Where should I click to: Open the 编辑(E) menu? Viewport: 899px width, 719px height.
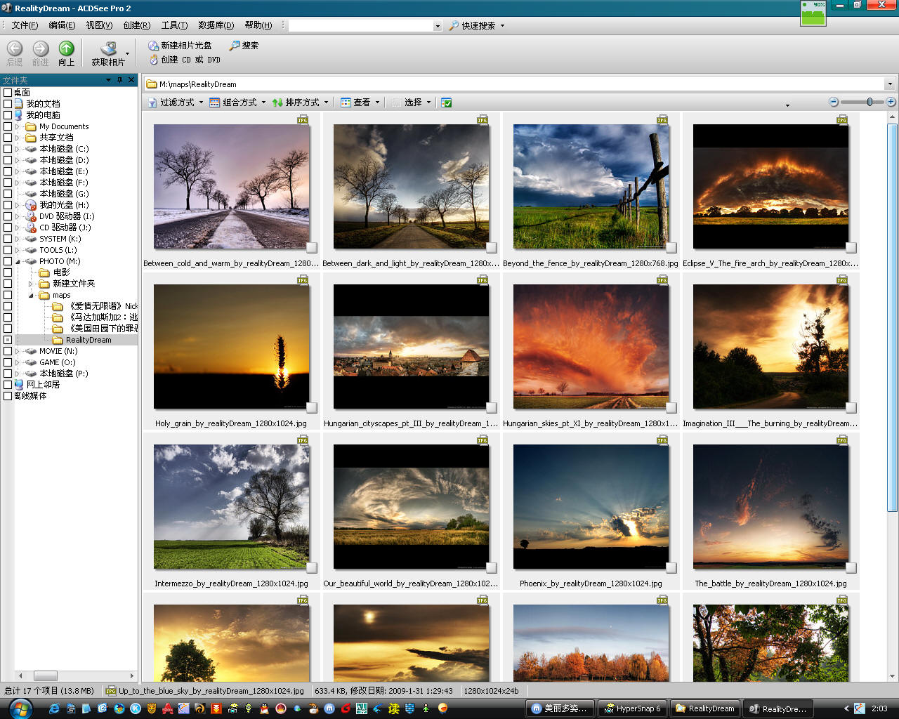pyautogui.click(x=62, y=25)
